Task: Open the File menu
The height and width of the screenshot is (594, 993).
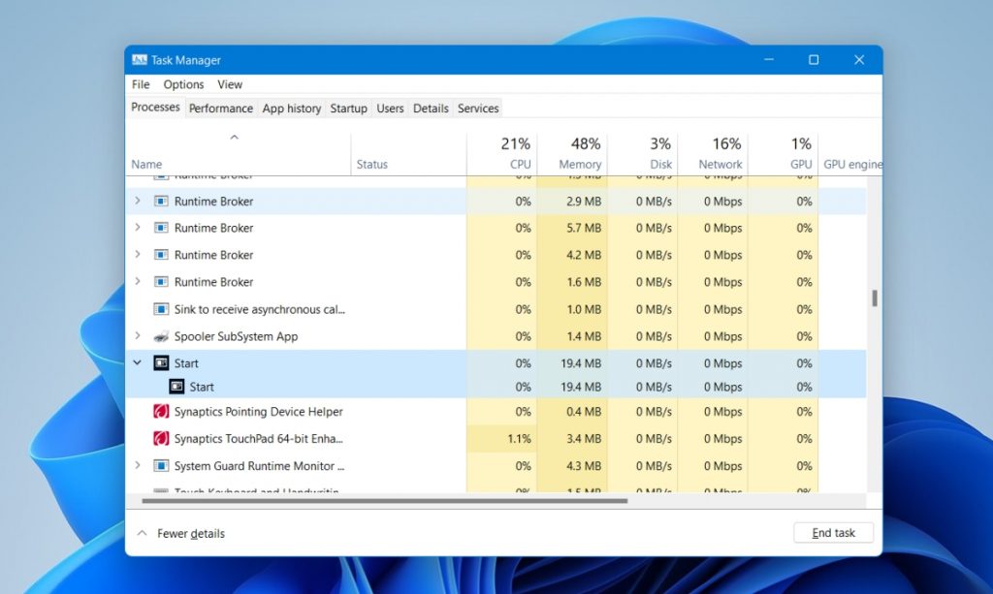Action: pyautogui.click(x=140, y=84)
